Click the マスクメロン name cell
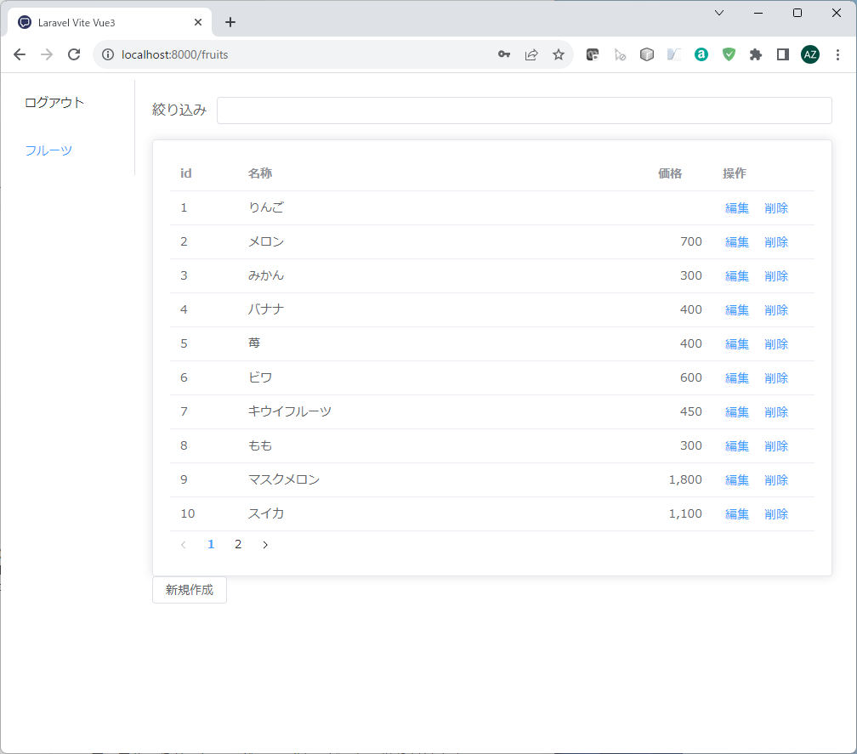 284,479
